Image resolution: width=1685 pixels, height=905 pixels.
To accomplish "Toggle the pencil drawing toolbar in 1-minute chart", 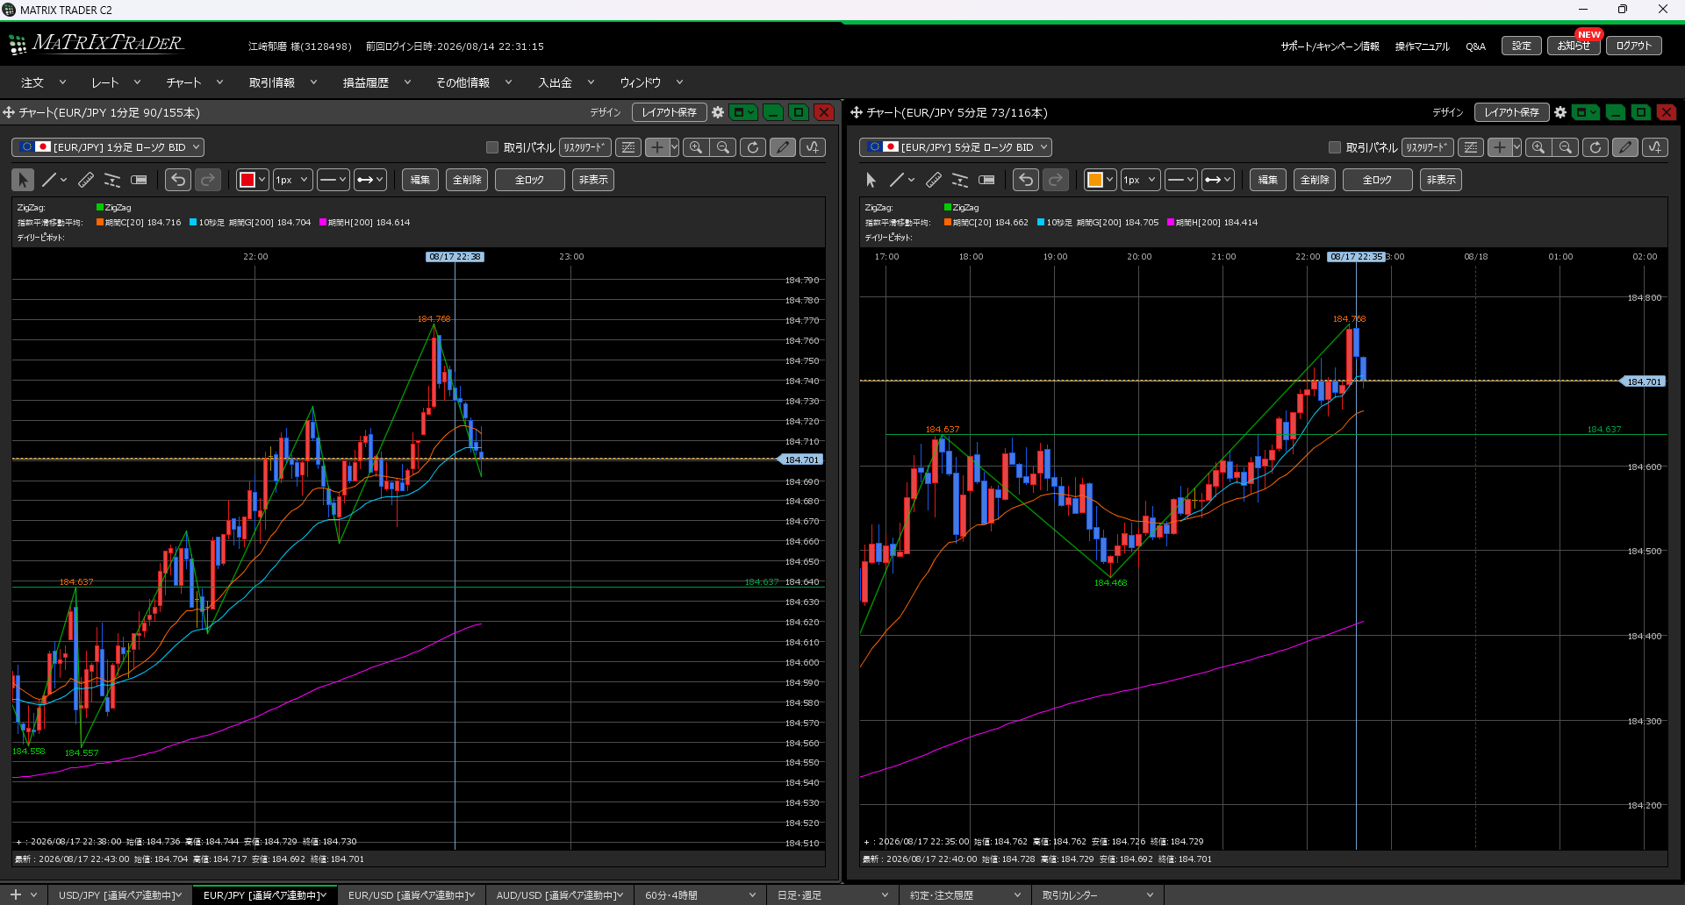I will (x=783, y=147).
